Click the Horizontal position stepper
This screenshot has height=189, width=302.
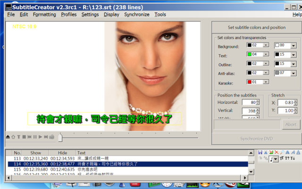tap(258, 103)
